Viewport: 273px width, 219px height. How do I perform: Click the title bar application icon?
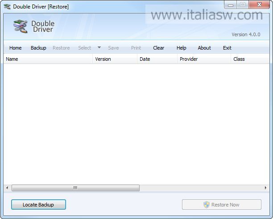tap(7, 7)
